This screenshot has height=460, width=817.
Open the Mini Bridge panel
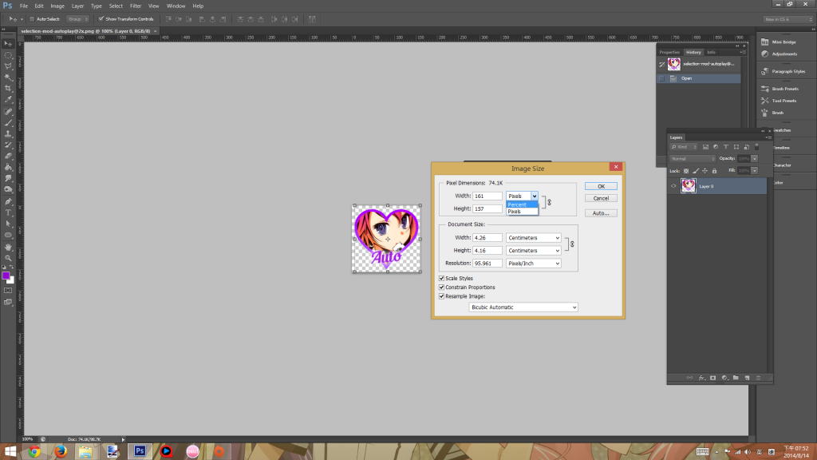click(x=782, y=41)
